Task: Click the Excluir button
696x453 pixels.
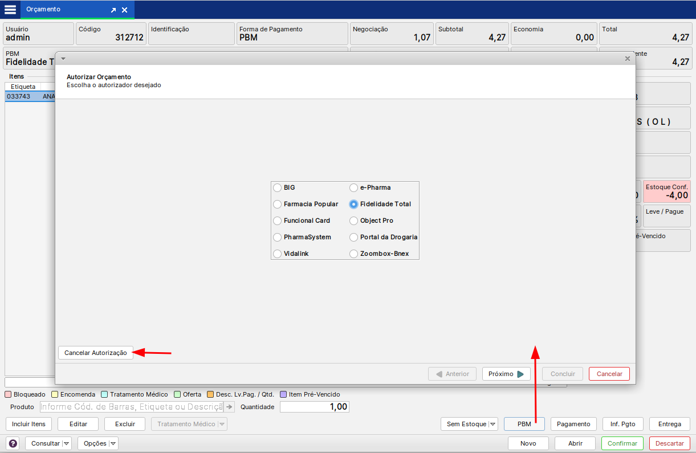Action: click(x=125, y=424)
